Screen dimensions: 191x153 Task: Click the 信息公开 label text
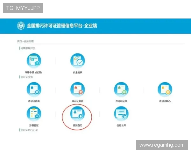(121, 125)
